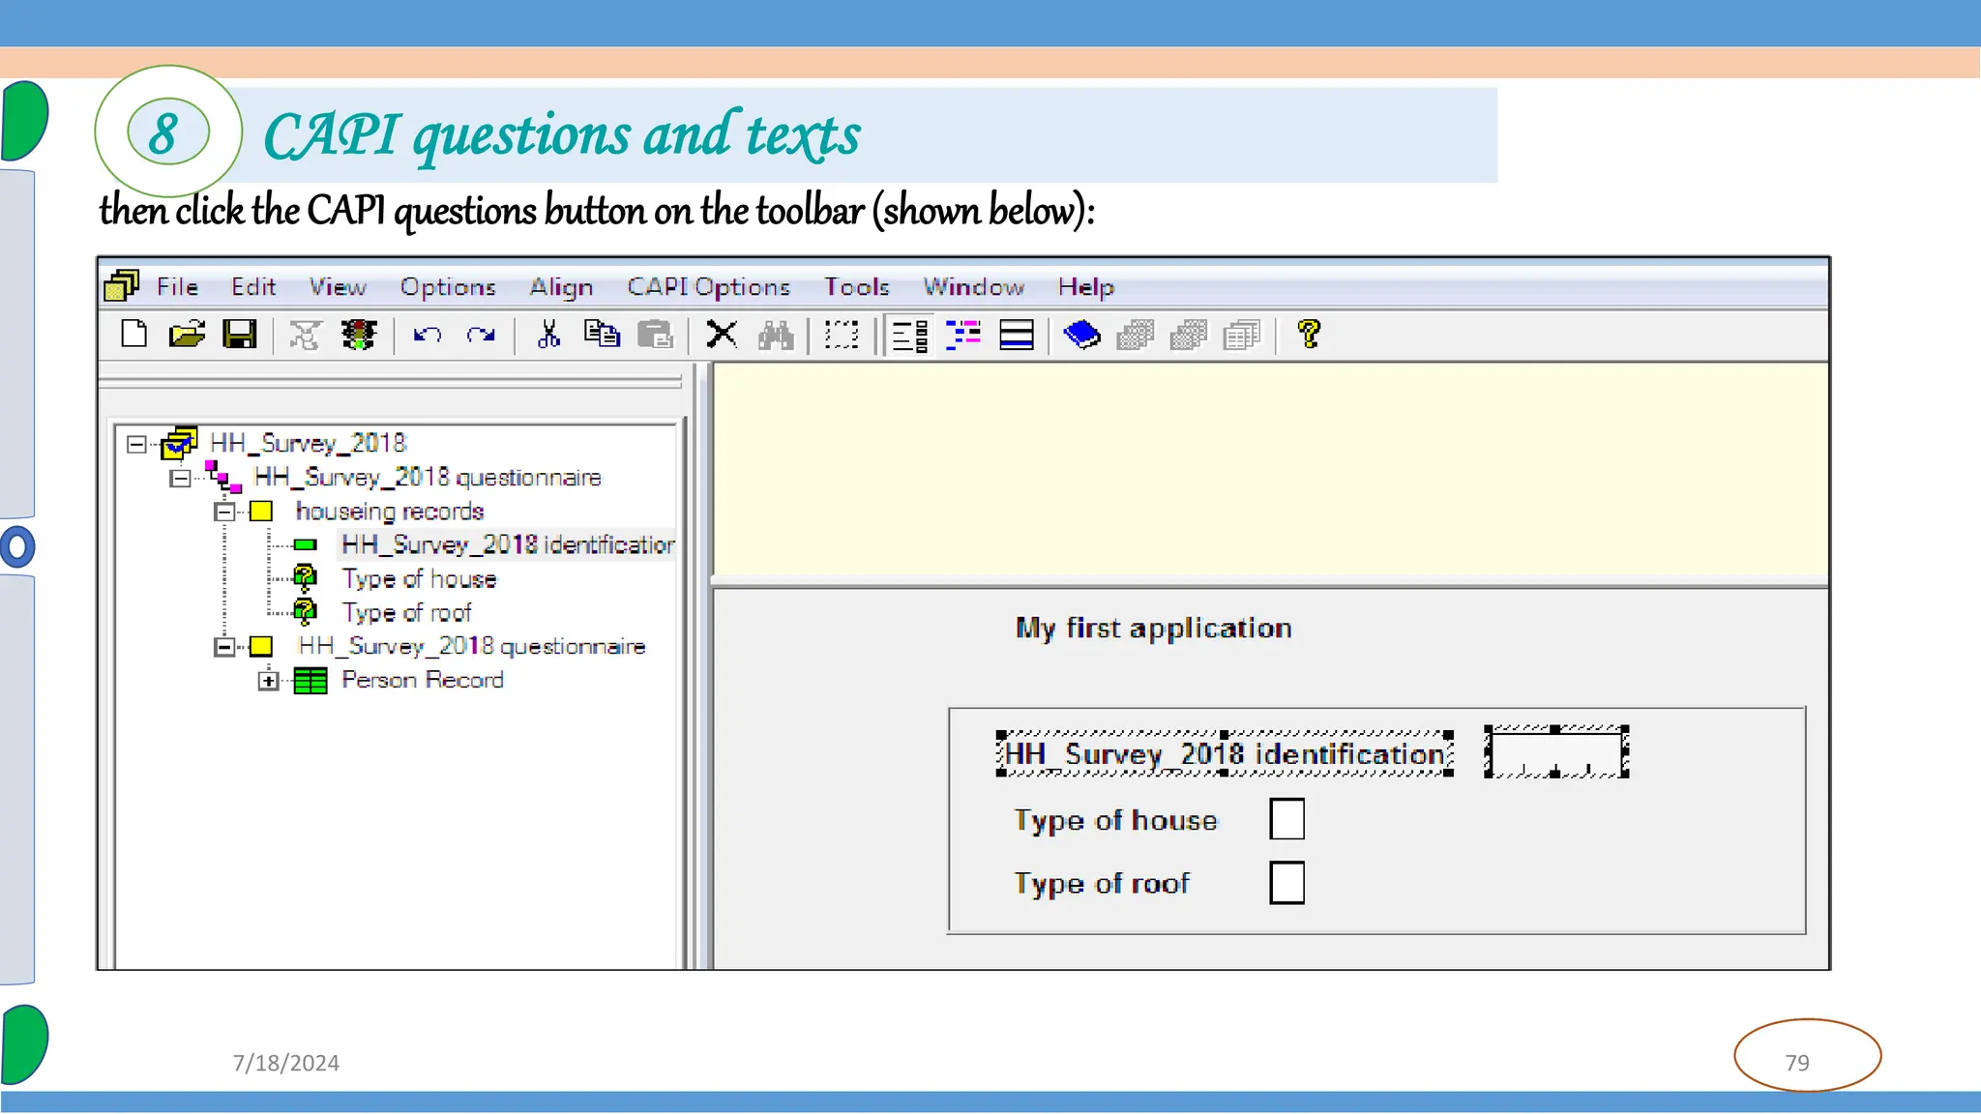
Task: Click the New file toolbar icon
Action: (x=133, y=335)
